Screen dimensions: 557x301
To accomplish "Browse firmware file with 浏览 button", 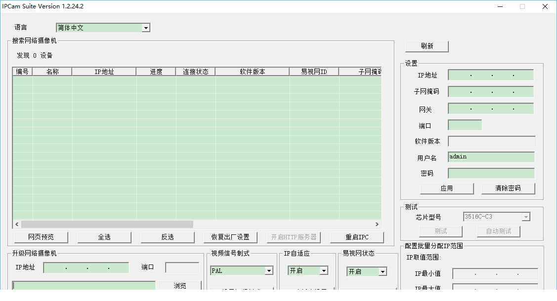I will point(180,285).
